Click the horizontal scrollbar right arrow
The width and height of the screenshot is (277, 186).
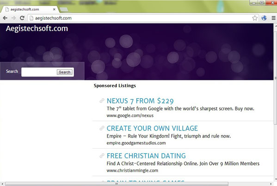pyautogui.click(x=271, y=184)
